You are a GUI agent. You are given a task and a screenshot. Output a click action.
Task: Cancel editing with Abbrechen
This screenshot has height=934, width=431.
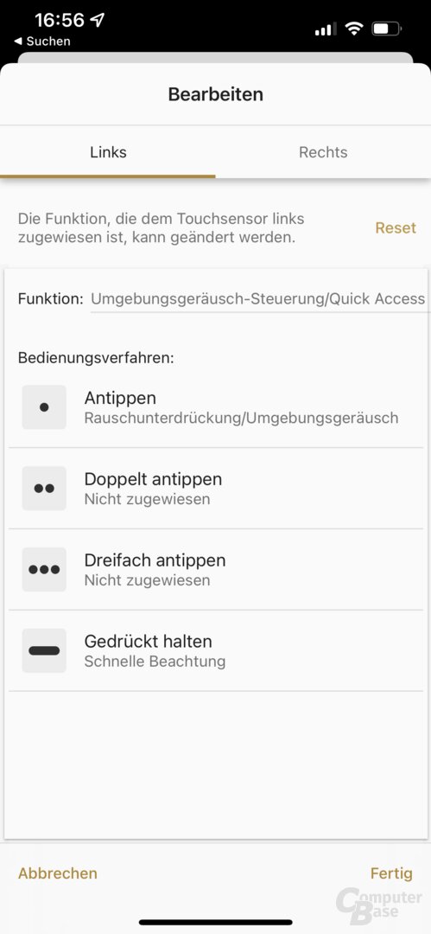tap(58, 873)
